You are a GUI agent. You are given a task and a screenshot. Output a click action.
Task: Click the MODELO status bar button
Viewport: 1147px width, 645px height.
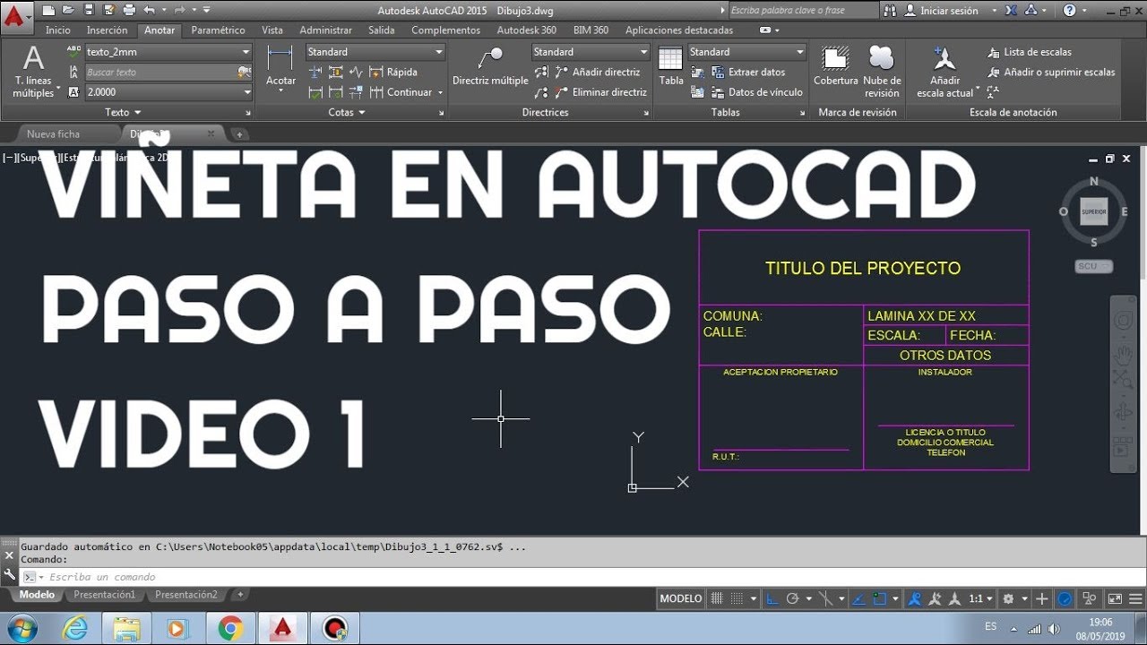(681, 598)
